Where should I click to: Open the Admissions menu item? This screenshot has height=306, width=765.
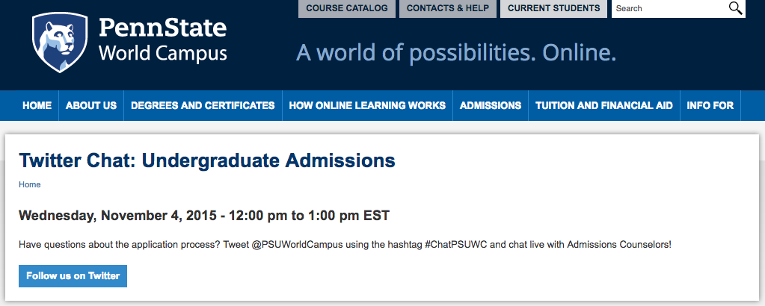coord(491,105)
